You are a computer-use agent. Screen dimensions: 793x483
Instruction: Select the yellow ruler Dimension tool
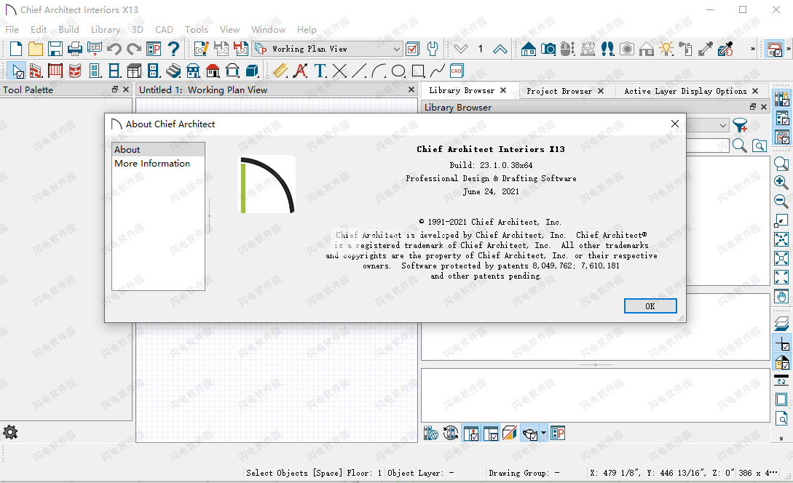pos(280,71)
